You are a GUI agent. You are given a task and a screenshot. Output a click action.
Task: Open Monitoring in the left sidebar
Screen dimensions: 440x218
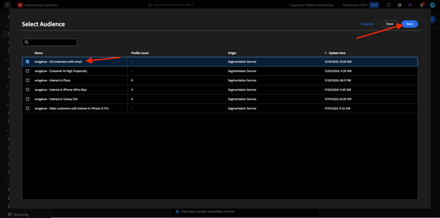pyautogui.click(x=21, y=214)
